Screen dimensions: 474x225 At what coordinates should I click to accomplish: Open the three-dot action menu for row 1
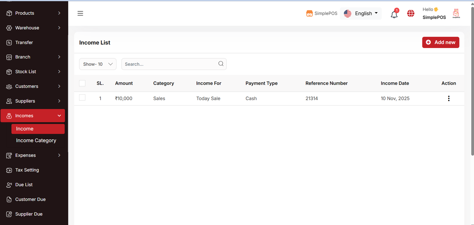point(449,98)
